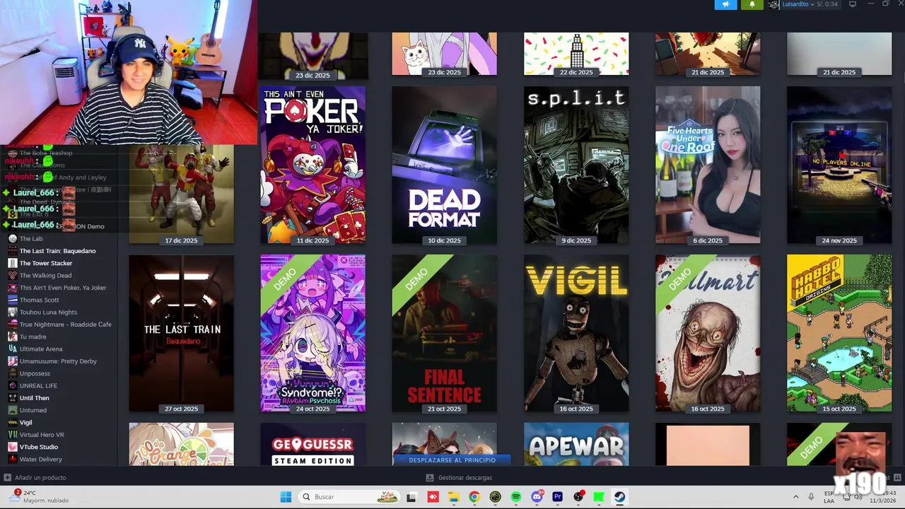Viewport: 905px width, 509px height.
Task: Click The Lab game icon in library list
Action: pyautogui.click(x=13, y=239)
